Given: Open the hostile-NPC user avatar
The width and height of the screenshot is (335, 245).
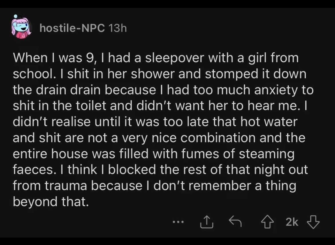Looking at the screenshot, I should pyautogui.click(x=21, y=27).
